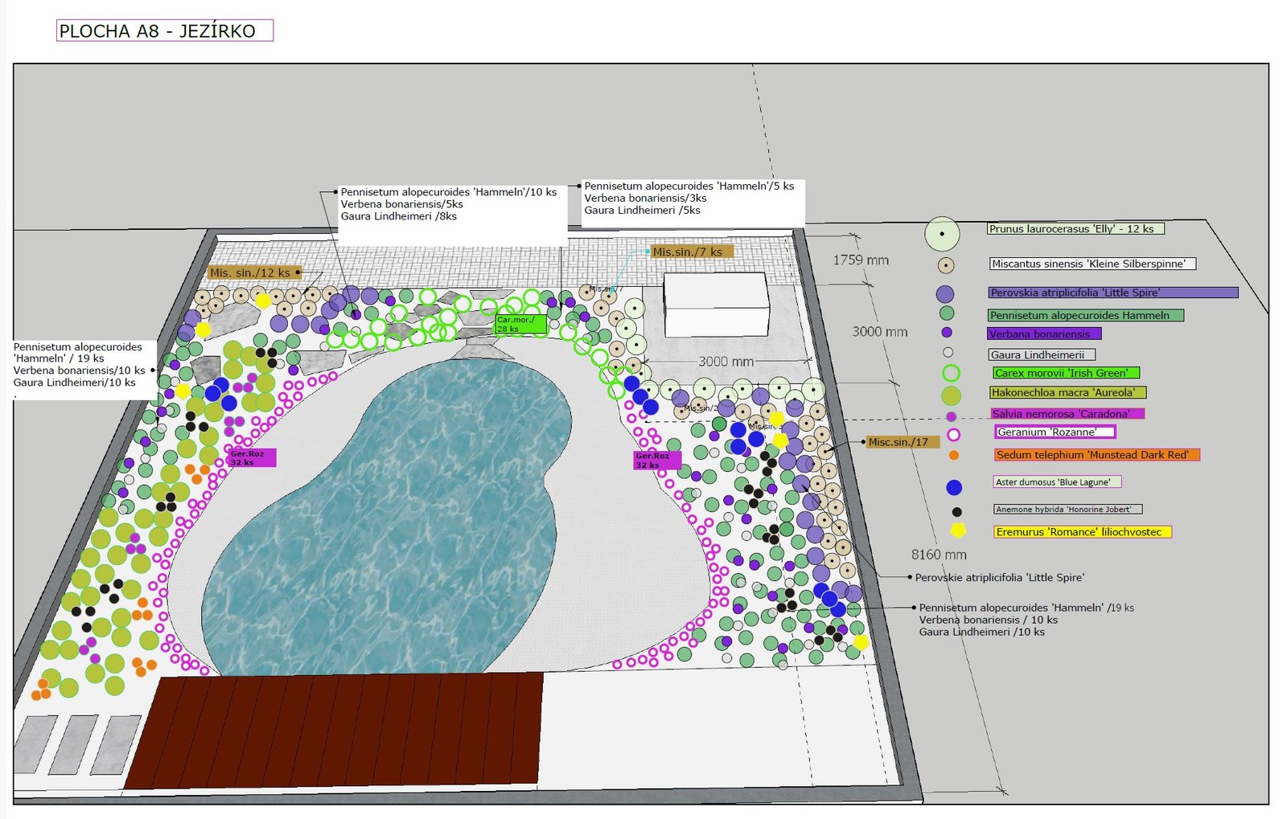Click the 'Verbena bonariensis' purple legend label

coord(1043,334)
